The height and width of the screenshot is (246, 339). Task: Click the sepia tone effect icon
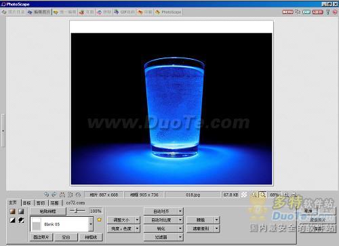[12, 211]
